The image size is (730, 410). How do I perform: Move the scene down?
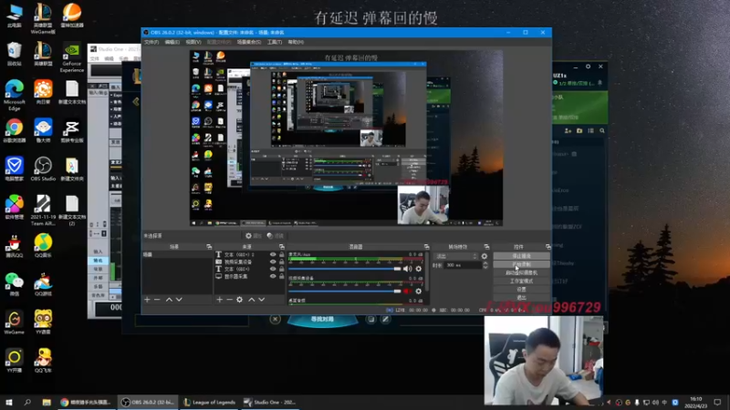pos(179,300)
